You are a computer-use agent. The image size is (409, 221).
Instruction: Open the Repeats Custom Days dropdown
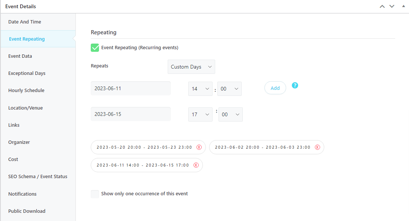(x=191, y=67)
